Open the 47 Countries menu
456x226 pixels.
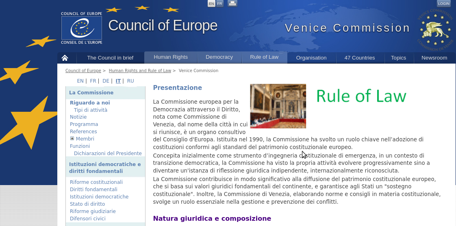pyautogui.click(x=360, y=58)
